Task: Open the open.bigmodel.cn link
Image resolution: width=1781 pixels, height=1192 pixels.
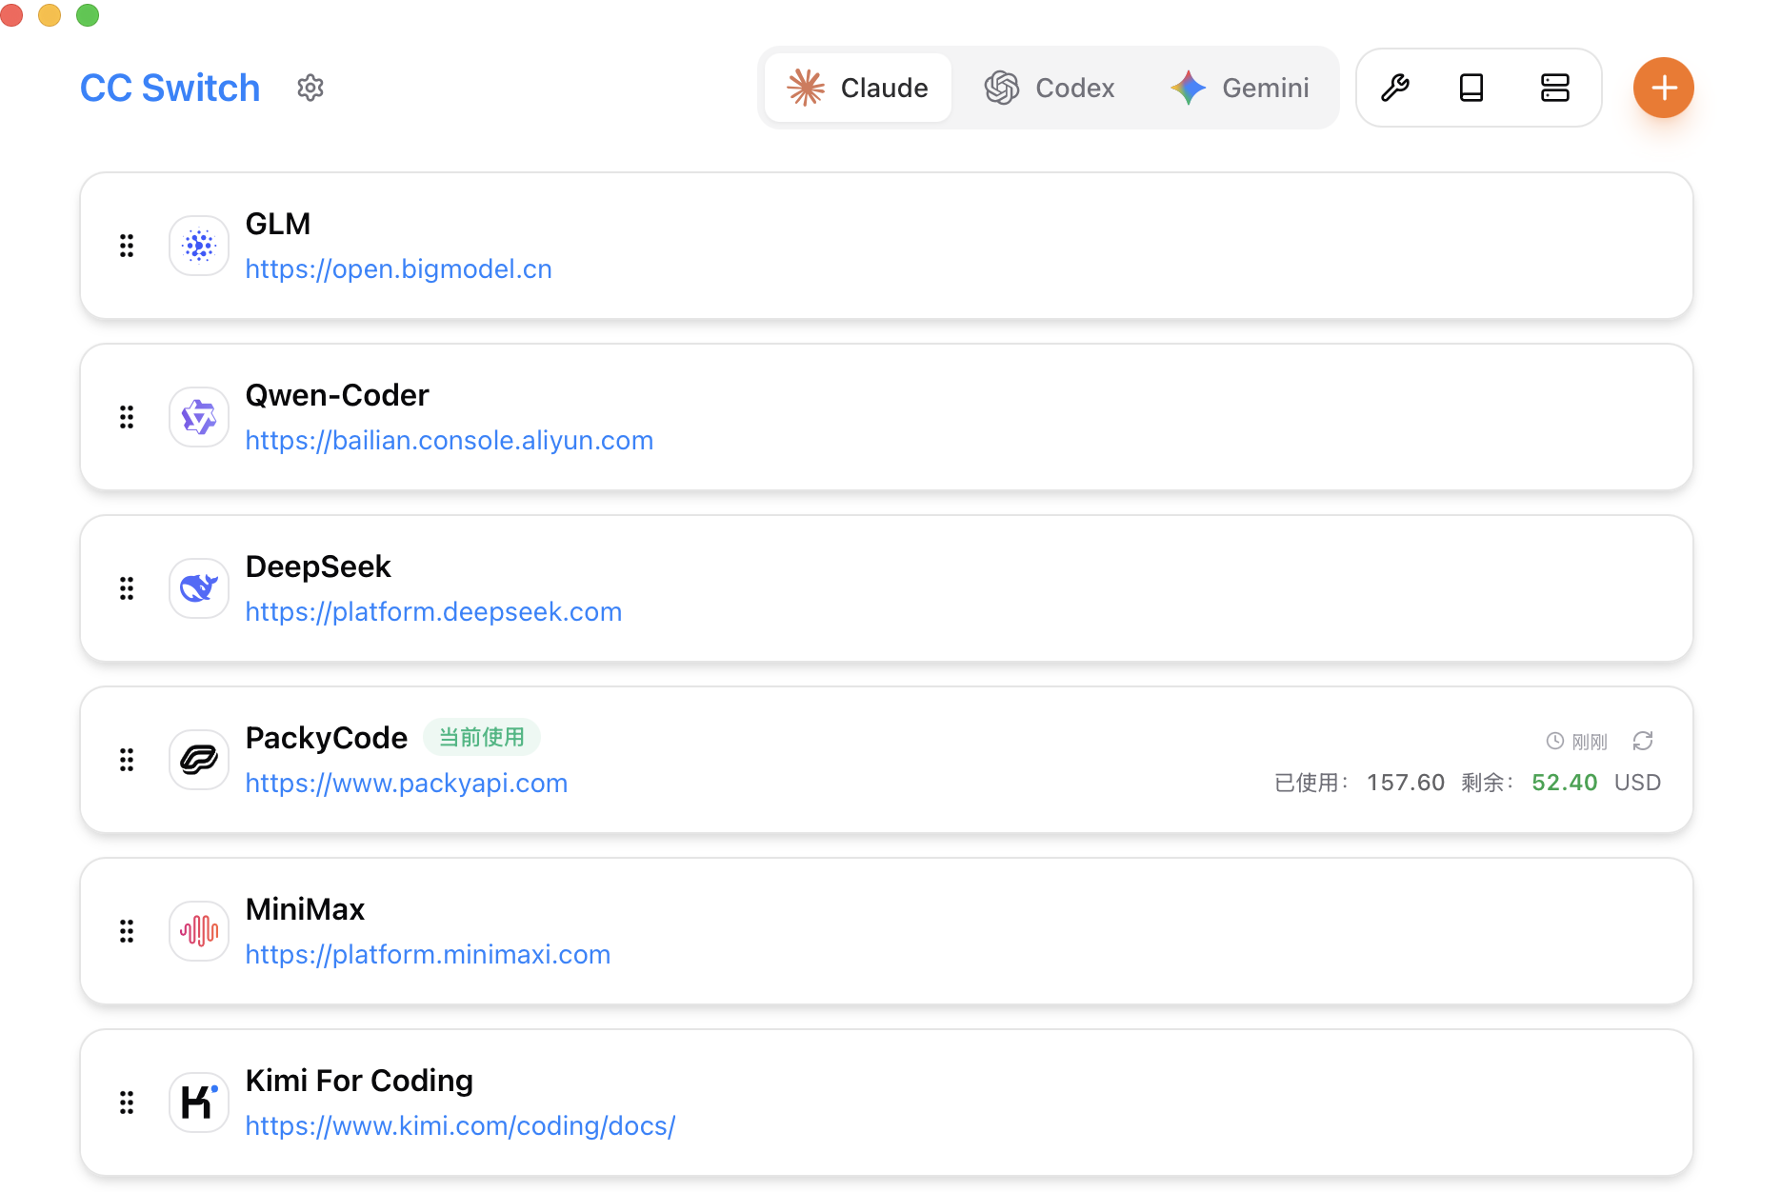Action: (x=398, y=268)
